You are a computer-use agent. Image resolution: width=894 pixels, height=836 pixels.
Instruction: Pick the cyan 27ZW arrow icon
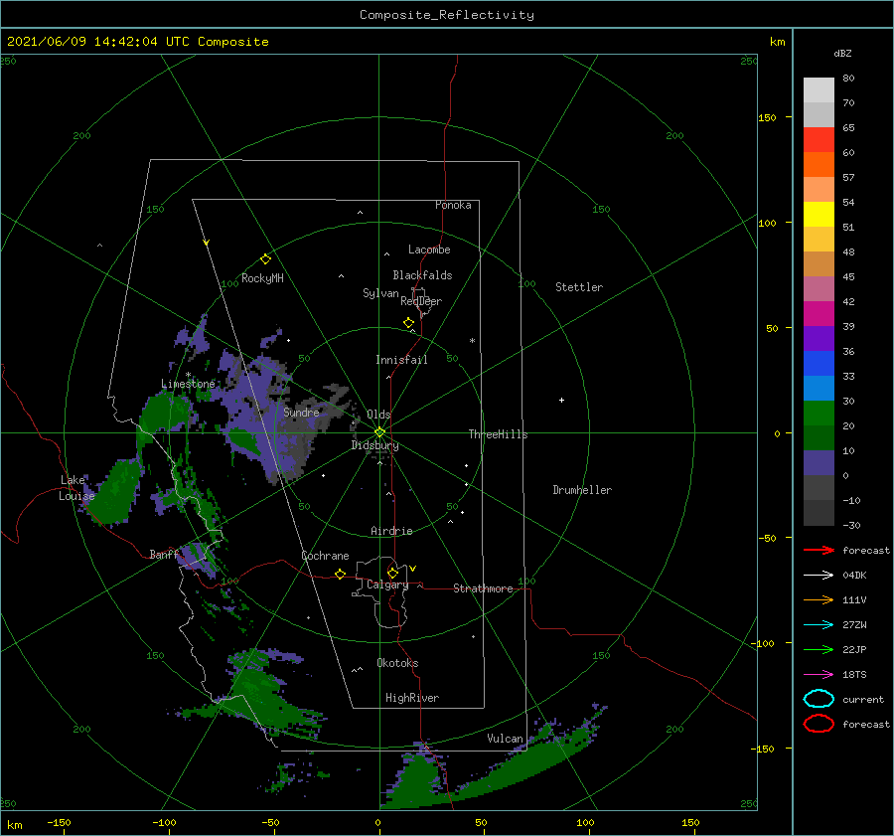pos(819,625)
